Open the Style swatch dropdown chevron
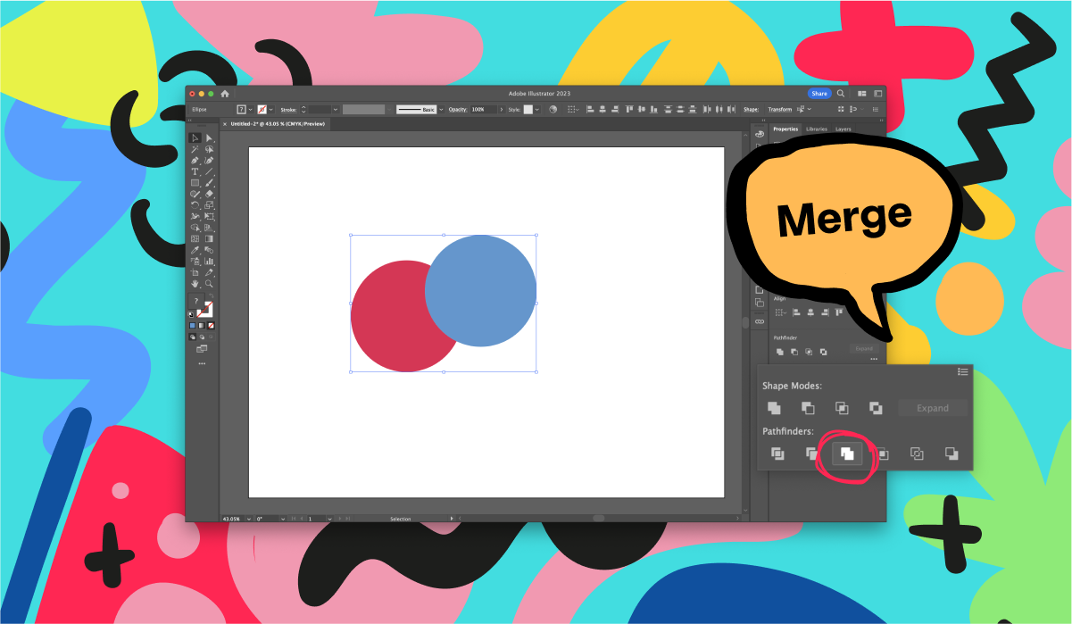This screenshot has height=624, width=1072. tap(536, 109)
